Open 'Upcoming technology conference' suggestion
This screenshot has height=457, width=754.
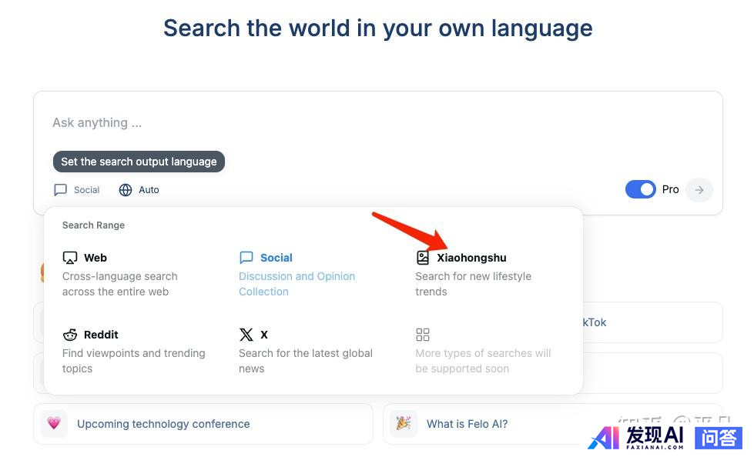tap(163, 424)
